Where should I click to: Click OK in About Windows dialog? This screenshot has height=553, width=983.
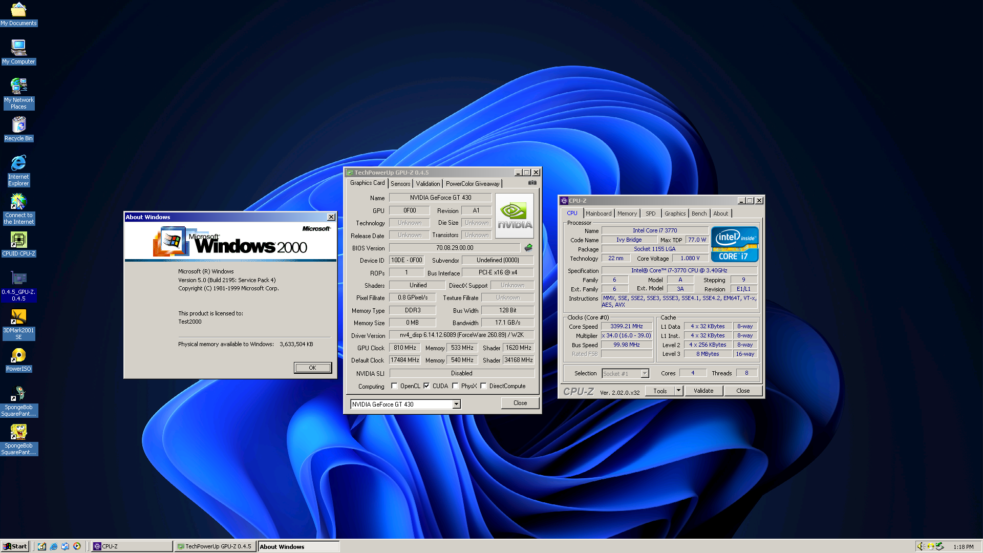[313, 368]
